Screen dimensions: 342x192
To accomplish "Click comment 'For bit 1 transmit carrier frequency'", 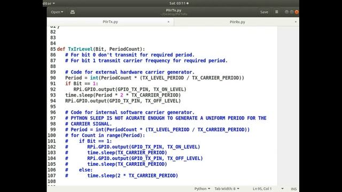I will 146,60.
